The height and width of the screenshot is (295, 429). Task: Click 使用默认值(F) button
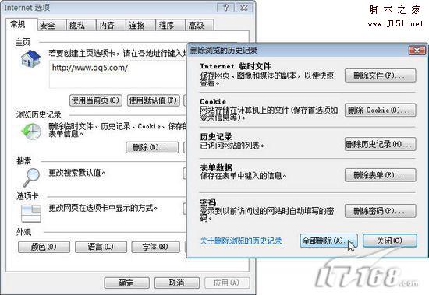click(x=154, y=100)
